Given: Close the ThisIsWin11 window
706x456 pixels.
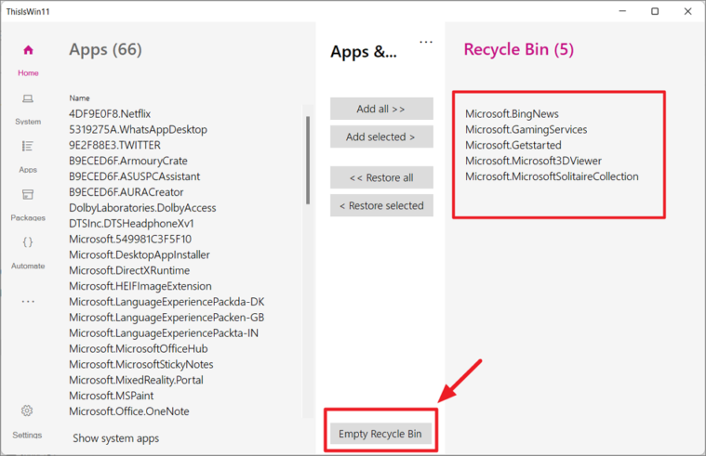Looking at the screenshot, I should [687, 11].
